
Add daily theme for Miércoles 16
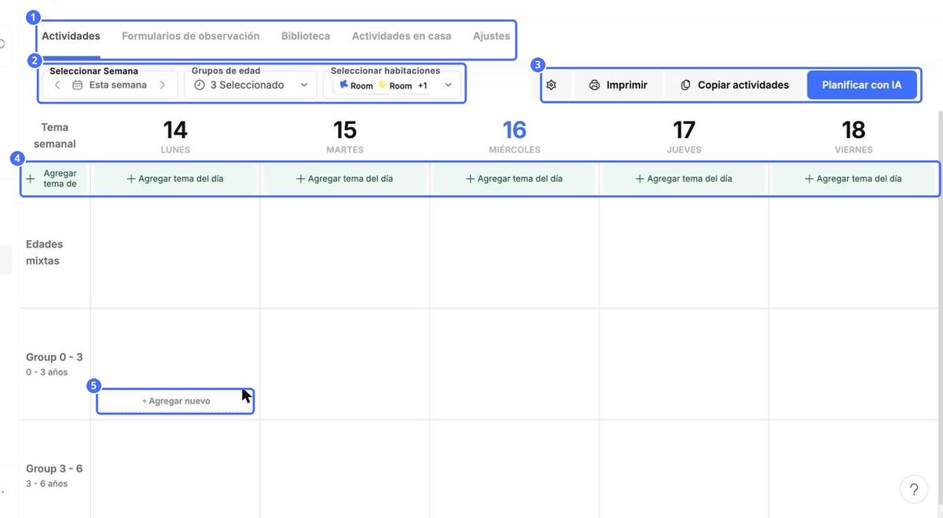coord(515,179)
